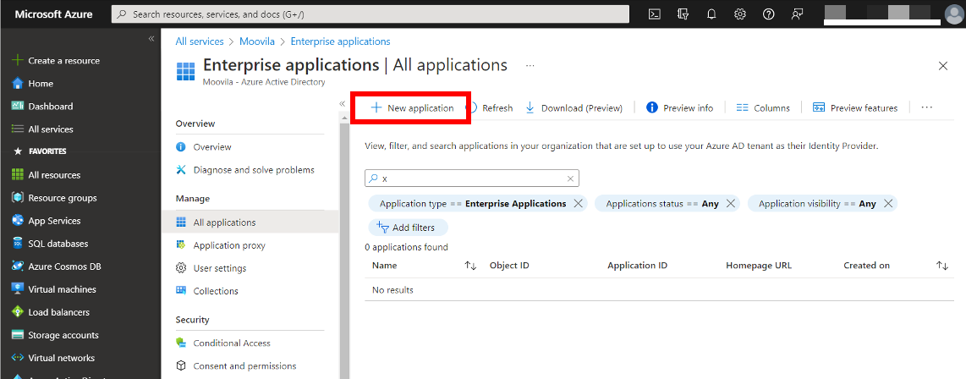The width and height of the screenshot is (966, 379).
Task: Click the help question mark icon
Action: 768,14
